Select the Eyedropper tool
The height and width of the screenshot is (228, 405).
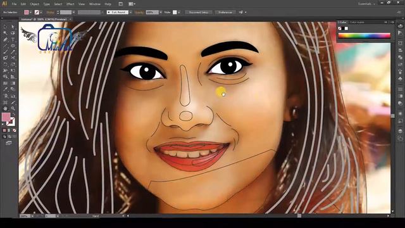tap(5, 89)
